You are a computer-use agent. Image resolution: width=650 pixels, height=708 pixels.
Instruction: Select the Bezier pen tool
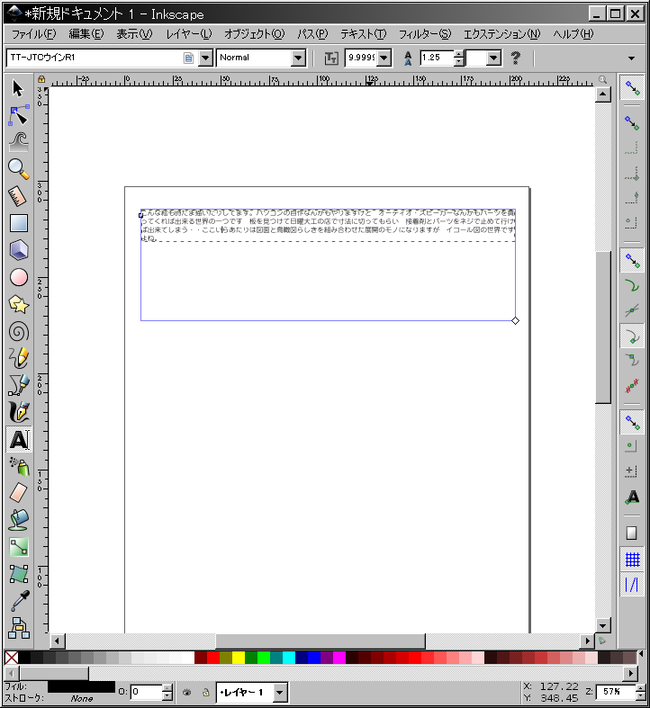18,385
